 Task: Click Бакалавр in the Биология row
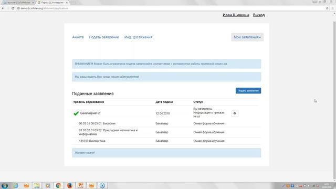coord(162,123)
